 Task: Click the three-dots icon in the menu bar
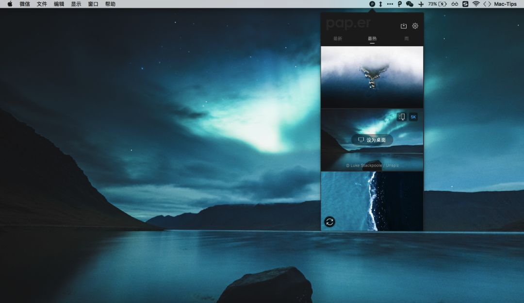point(390,4)
